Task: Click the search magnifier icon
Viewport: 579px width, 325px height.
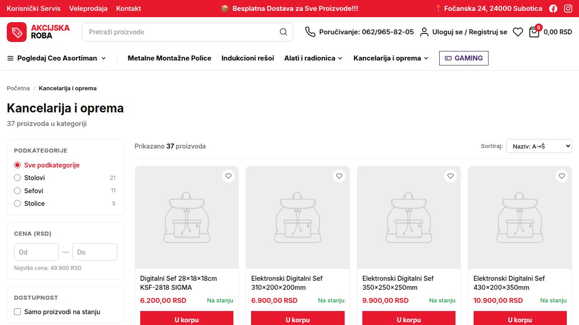Action: (284, 32)
